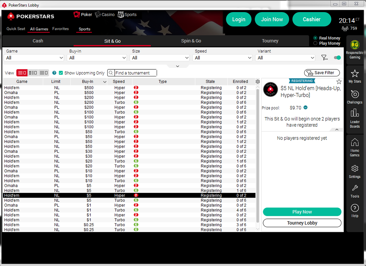This screenshot has height=266, width=366.
Task: Switch to the Sit & Go tab
Action: click(112, 41)
